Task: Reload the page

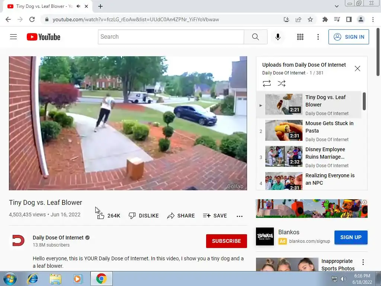Action: (32, 19)
